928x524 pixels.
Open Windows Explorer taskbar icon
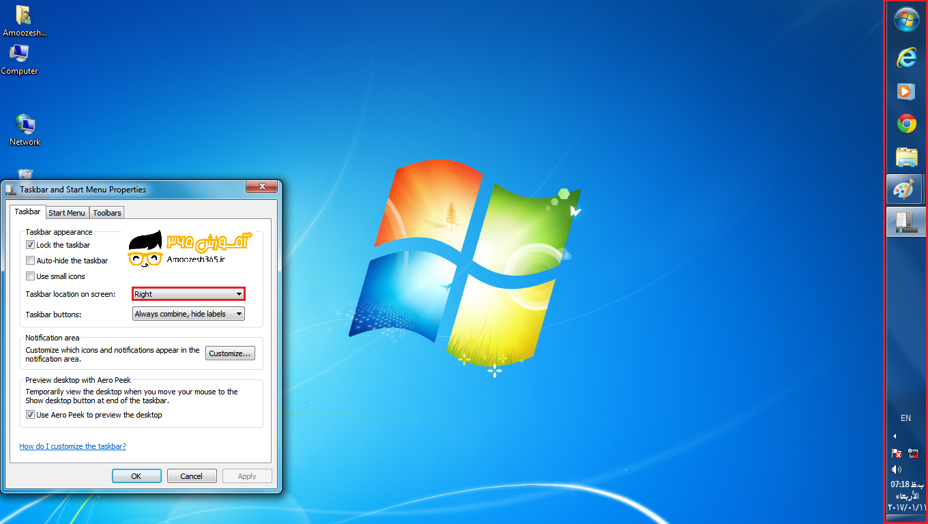[x=906, y=157]
